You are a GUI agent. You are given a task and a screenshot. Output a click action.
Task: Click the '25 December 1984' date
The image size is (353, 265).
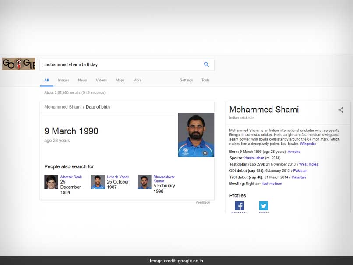pos(71,187)
